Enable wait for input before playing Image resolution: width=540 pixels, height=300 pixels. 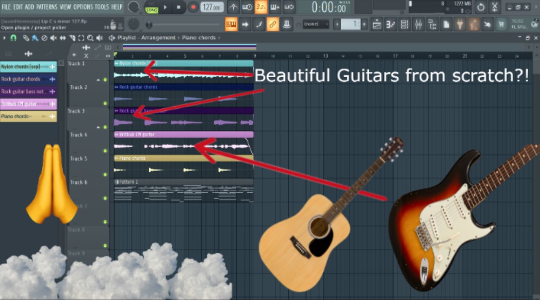pyautogui.click(x=247, y=7)
